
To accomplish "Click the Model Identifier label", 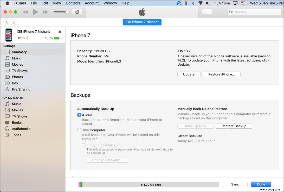I will click(x=91, y=61).
